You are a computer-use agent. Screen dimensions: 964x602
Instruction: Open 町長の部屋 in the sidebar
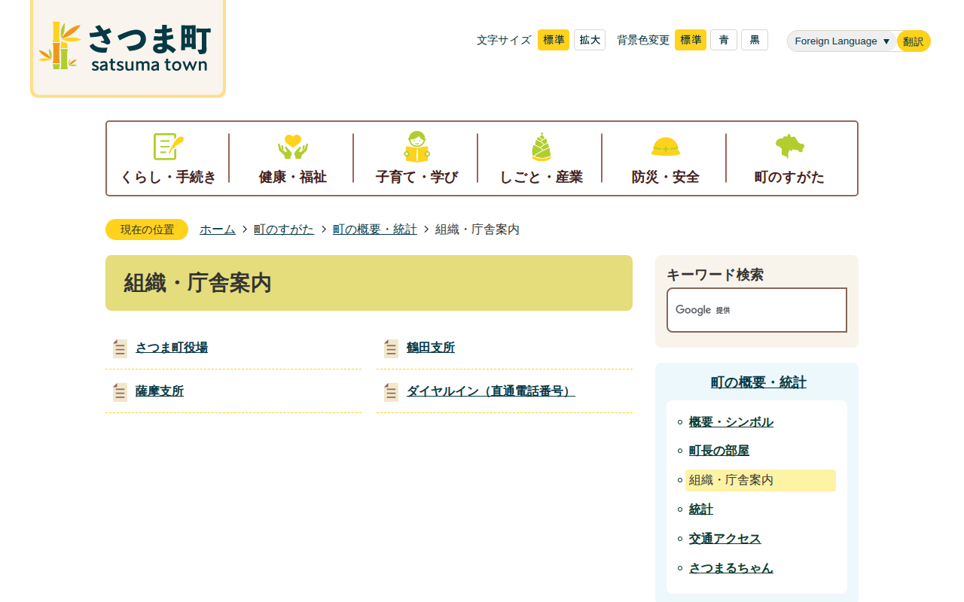(719, 451)
